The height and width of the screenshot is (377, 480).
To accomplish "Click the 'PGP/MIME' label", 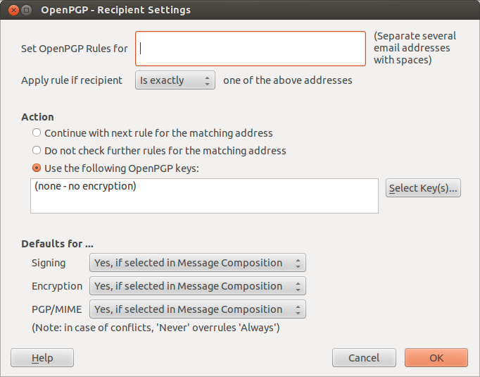I will click(57, 309).
